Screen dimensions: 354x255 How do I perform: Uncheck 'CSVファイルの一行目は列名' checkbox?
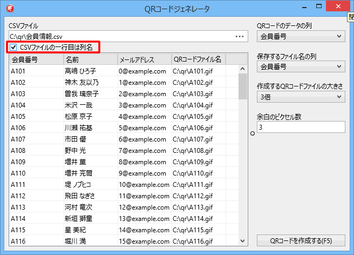pos(13,48)
